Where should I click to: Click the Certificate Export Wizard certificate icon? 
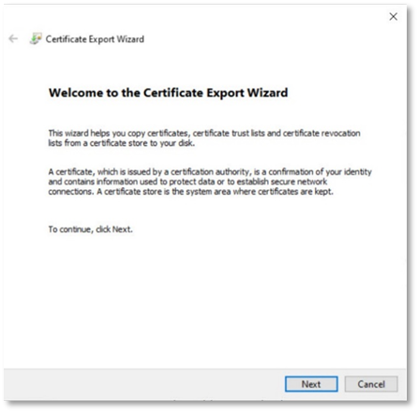[x=36, y=38]
